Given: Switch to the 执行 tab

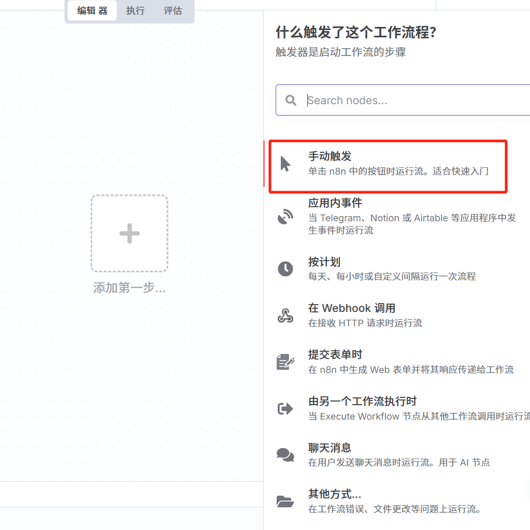Looking at the screenshot, I should coord(135,10).
